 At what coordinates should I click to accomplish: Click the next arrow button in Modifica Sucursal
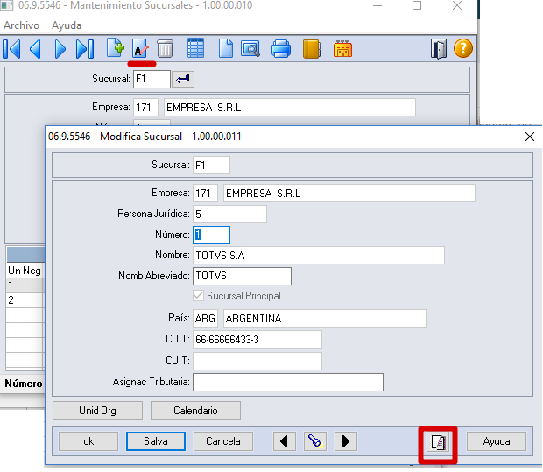pyautogui.click(x=346, y=441)
